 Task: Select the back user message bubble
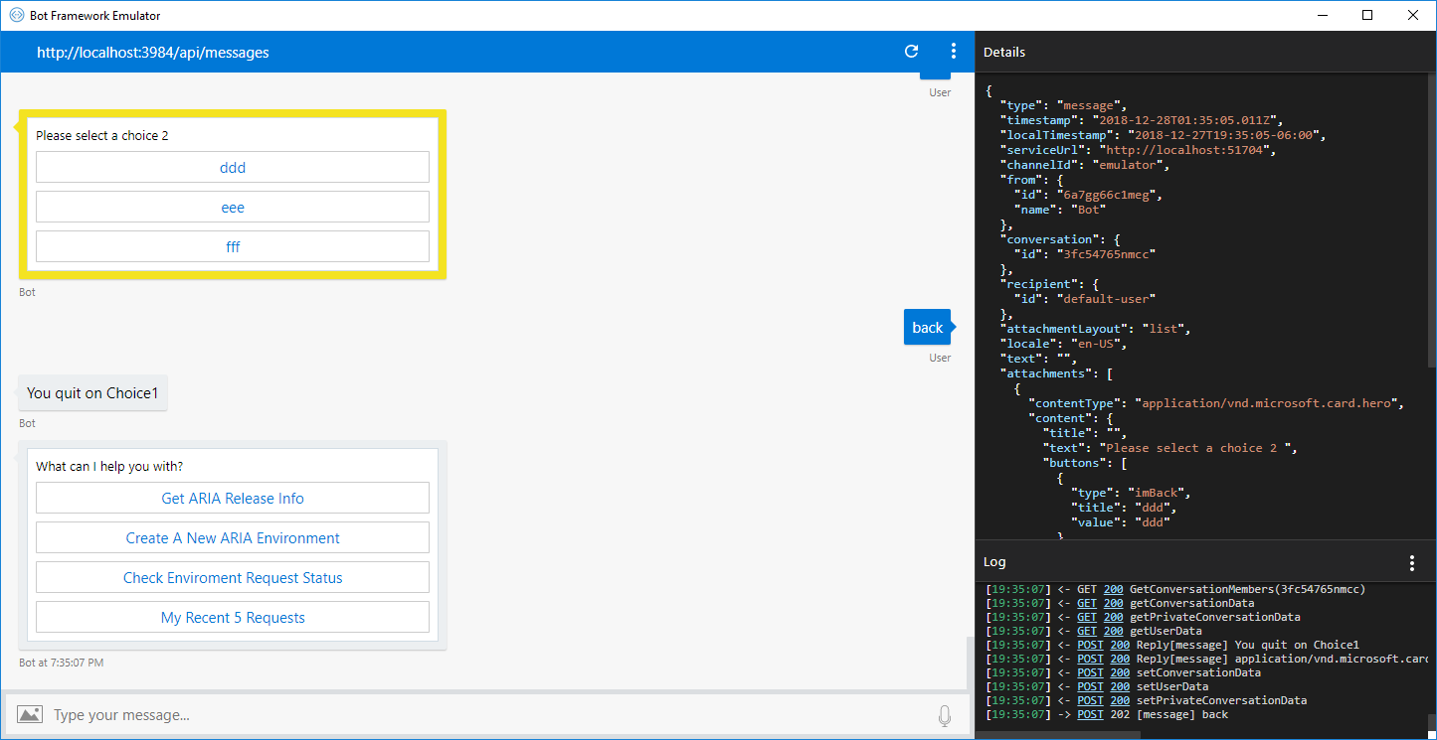click(926, 327)
